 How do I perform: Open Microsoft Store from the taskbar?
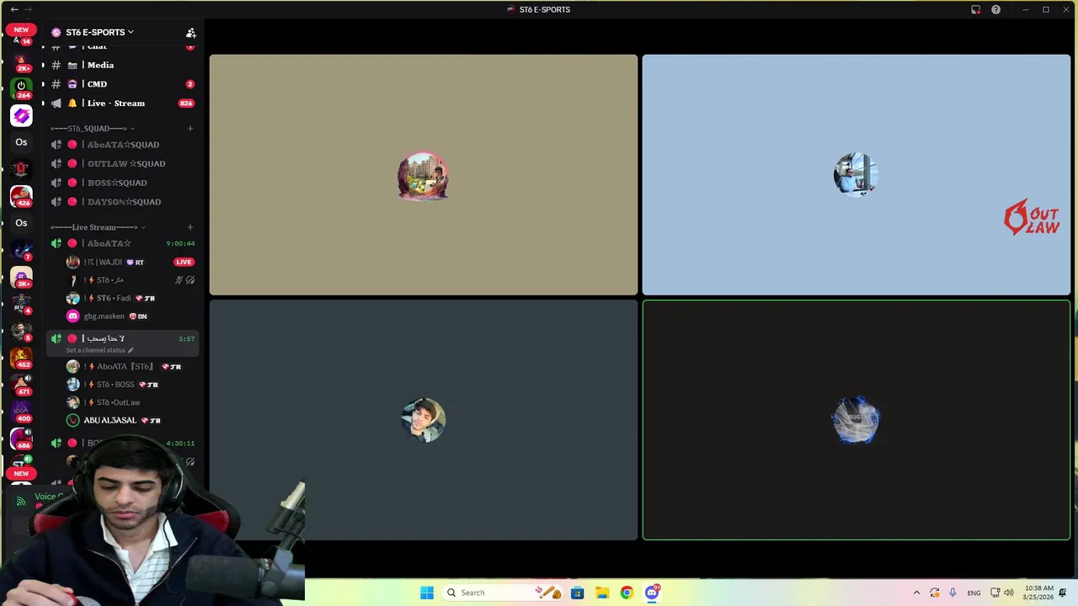click(577, 593)
